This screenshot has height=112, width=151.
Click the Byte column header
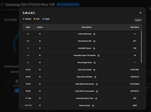[x=28, y=27]
